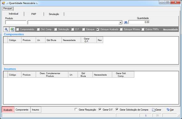
Task: Enable the Estoque checkbox
Action: pyautogui.click(x=83, y=29)
